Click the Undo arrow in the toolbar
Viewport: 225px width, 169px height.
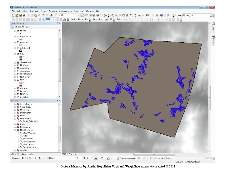pos(43,15)
